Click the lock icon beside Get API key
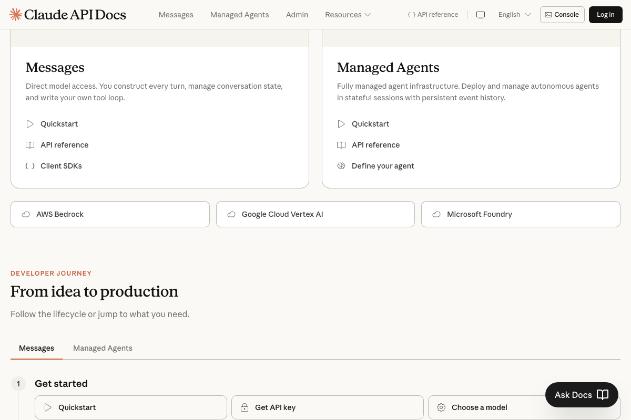Image resolution: width=631 pixels, height=420 pixels. coord(245,407)
